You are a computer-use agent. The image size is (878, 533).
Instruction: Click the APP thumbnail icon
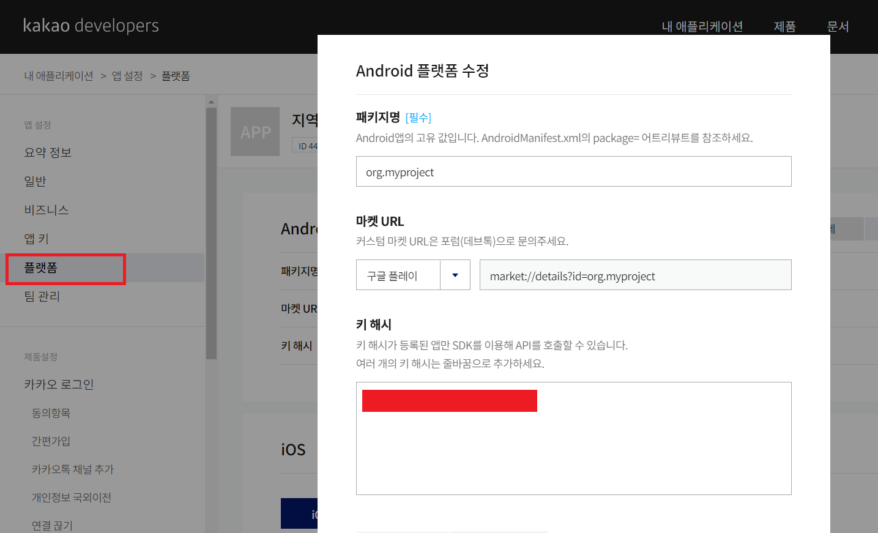pyautogui.click(x=255, y=132)
